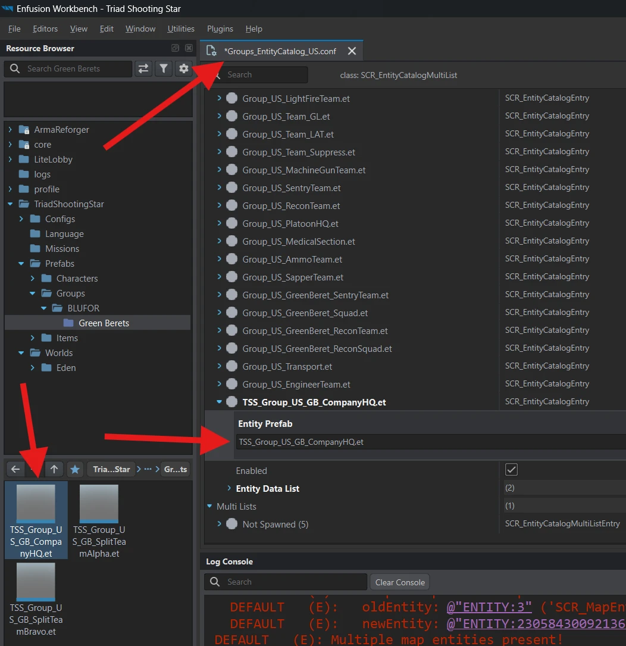This screenshot has height=646, width=626.
Task: Expand the Entity Data List property
Action: [229, 488]
